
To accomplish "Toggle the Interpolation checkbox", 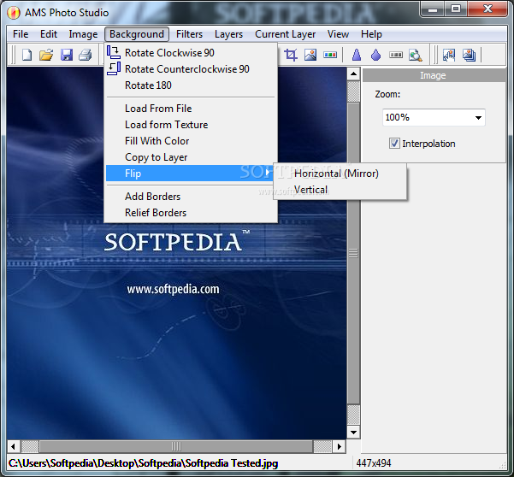I will click(x=394, y=144).
